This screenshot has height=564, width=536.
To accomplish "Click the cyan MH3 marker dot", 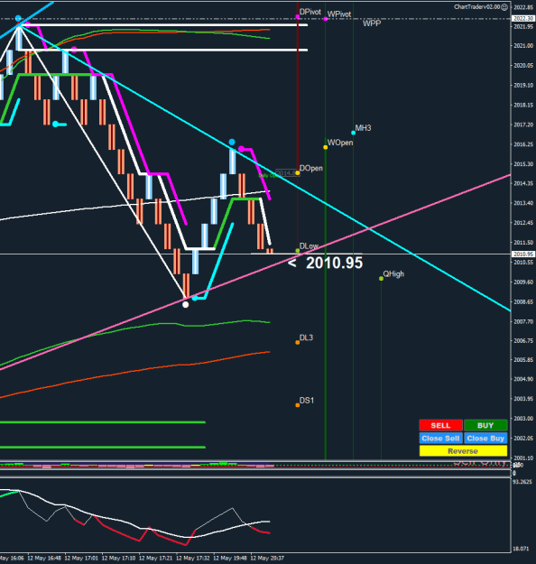I will [x=353, y=133].
